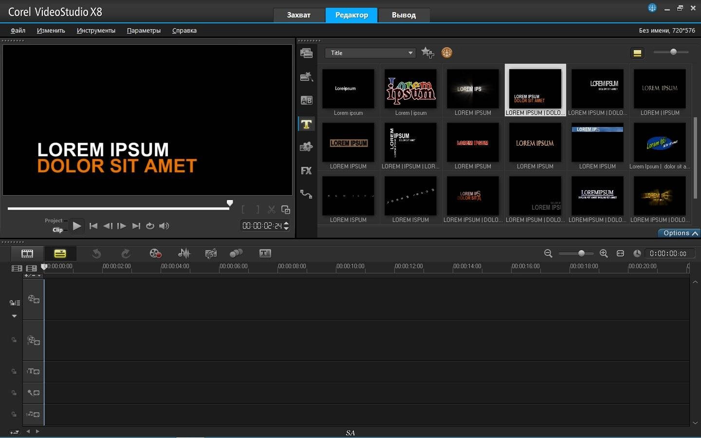Set Mark-out bracket
Viewport: 701px width, 438px height.
pos(258,210)
